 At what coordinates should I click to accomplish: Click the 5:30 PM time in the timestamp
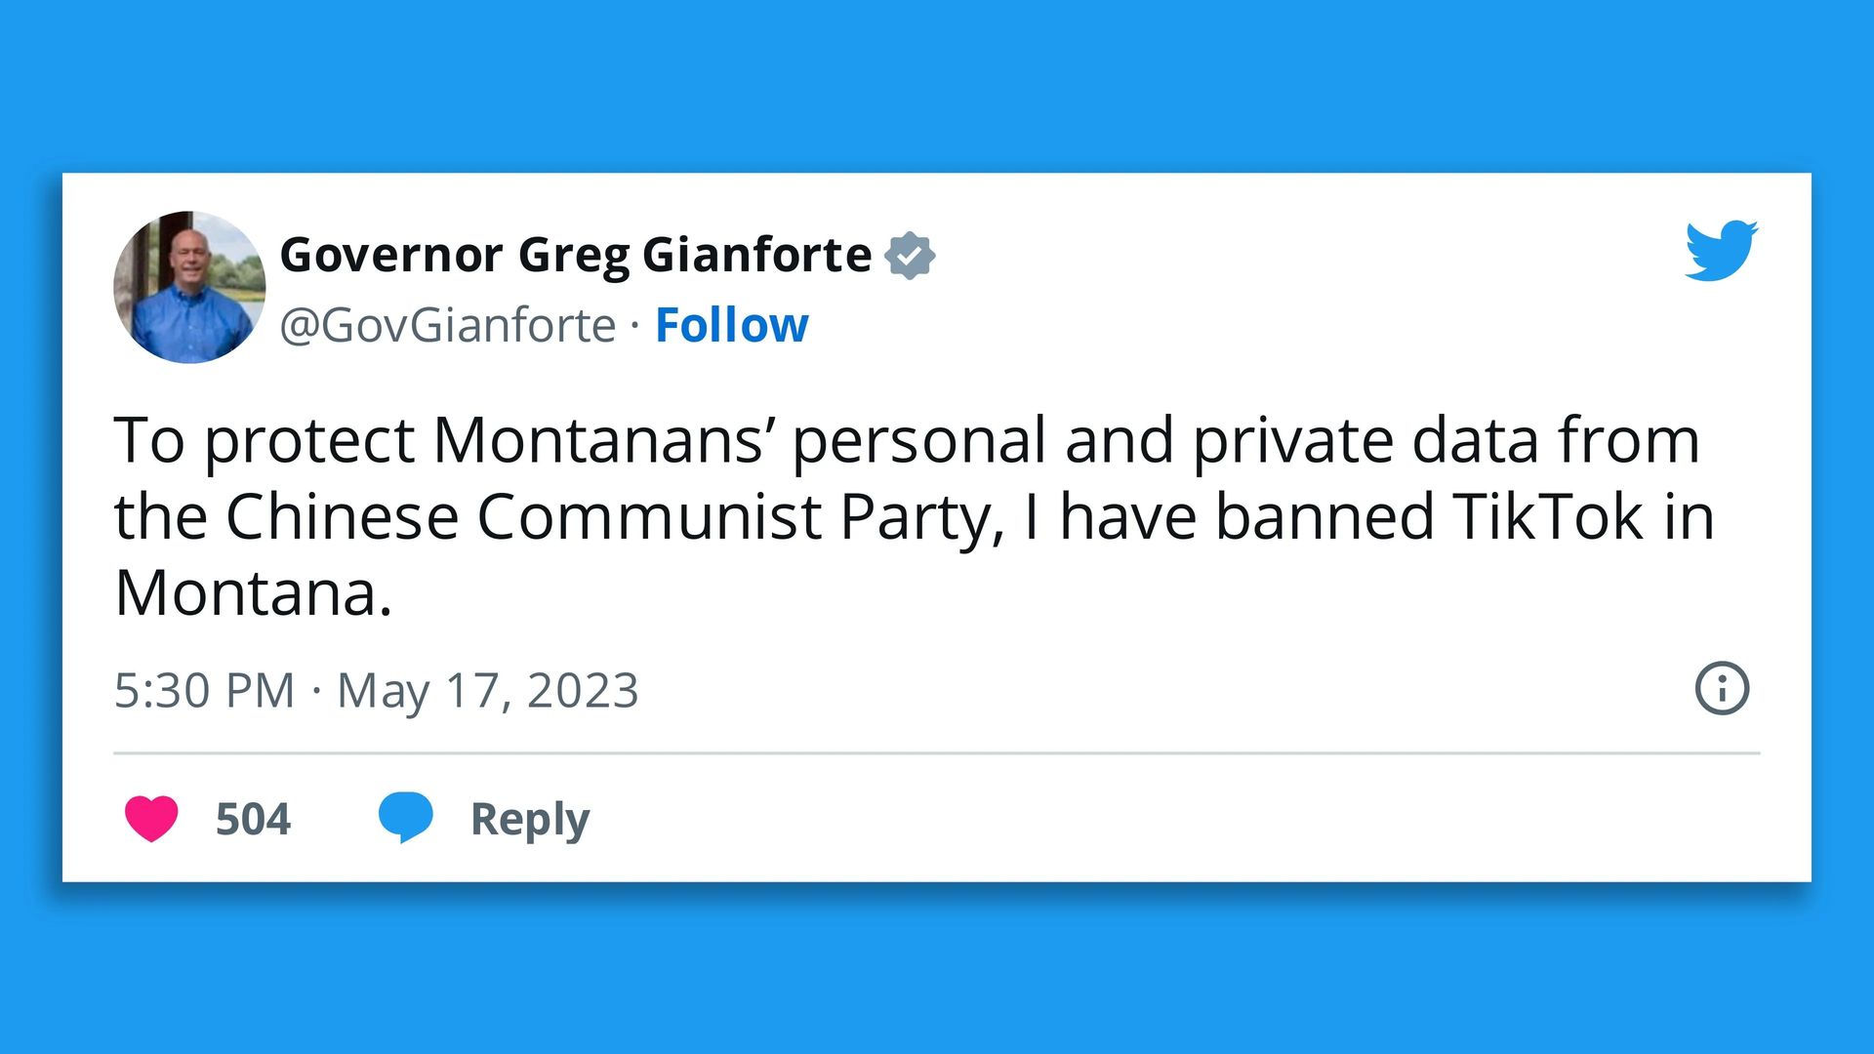click(x=204, y=691)
